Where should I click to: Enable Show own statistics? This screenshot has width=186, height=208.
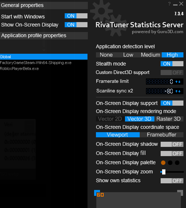point(172,181)
